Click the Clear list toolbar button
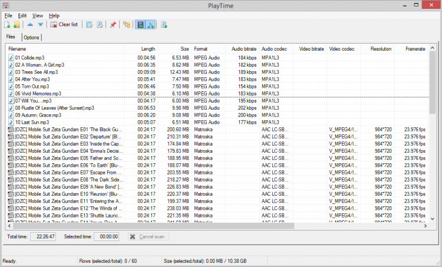This screenshot has height=267, width=442. click(x=64, y=25)
